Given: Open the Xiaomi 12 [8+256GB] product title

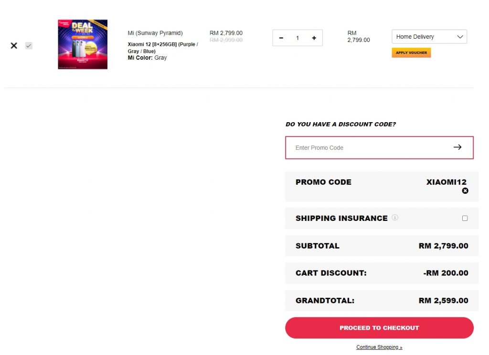Looking at the screenshot, I should point(162,48).
